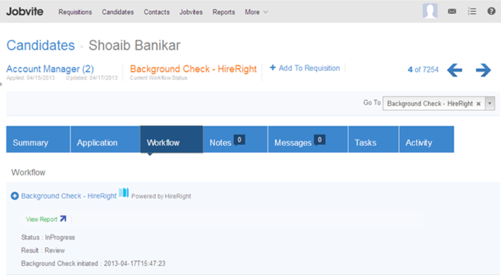Click the 4 of 7254 counter

point(423,70)
